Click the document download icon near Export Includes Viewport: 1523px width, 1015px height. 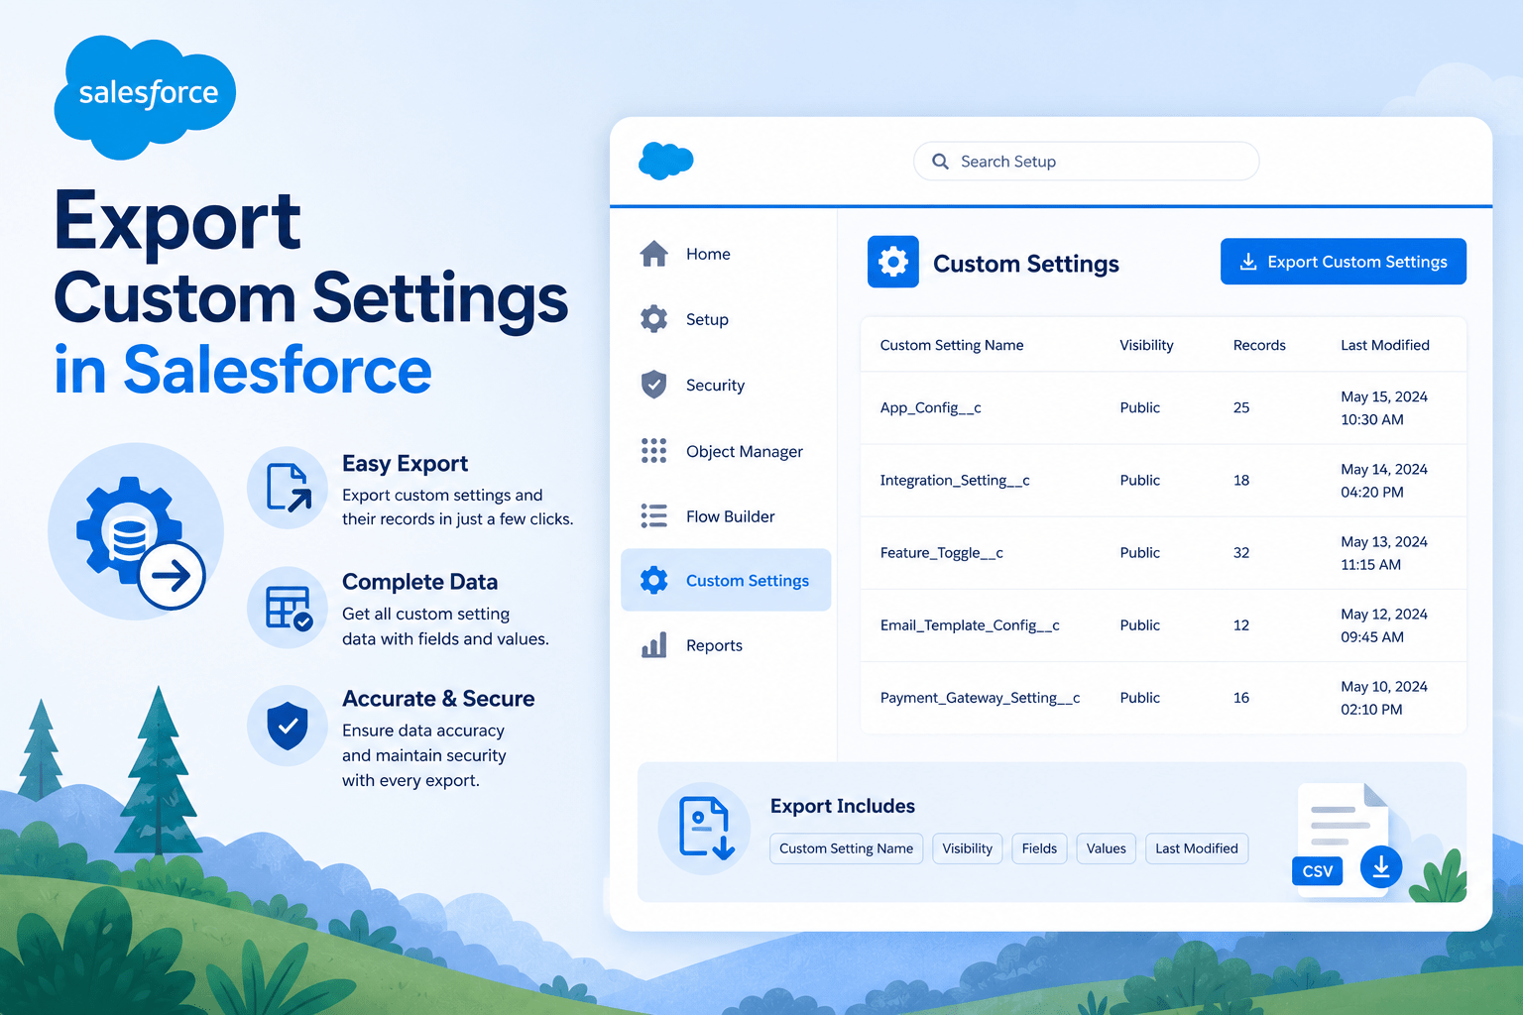pyautogui.click(x=706, y=828)
